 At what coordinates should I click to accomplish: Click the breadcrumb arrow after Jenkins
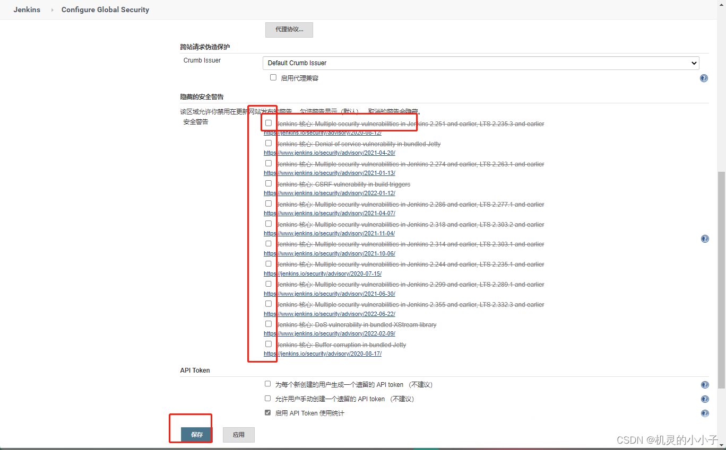click(x=52, y=10)
